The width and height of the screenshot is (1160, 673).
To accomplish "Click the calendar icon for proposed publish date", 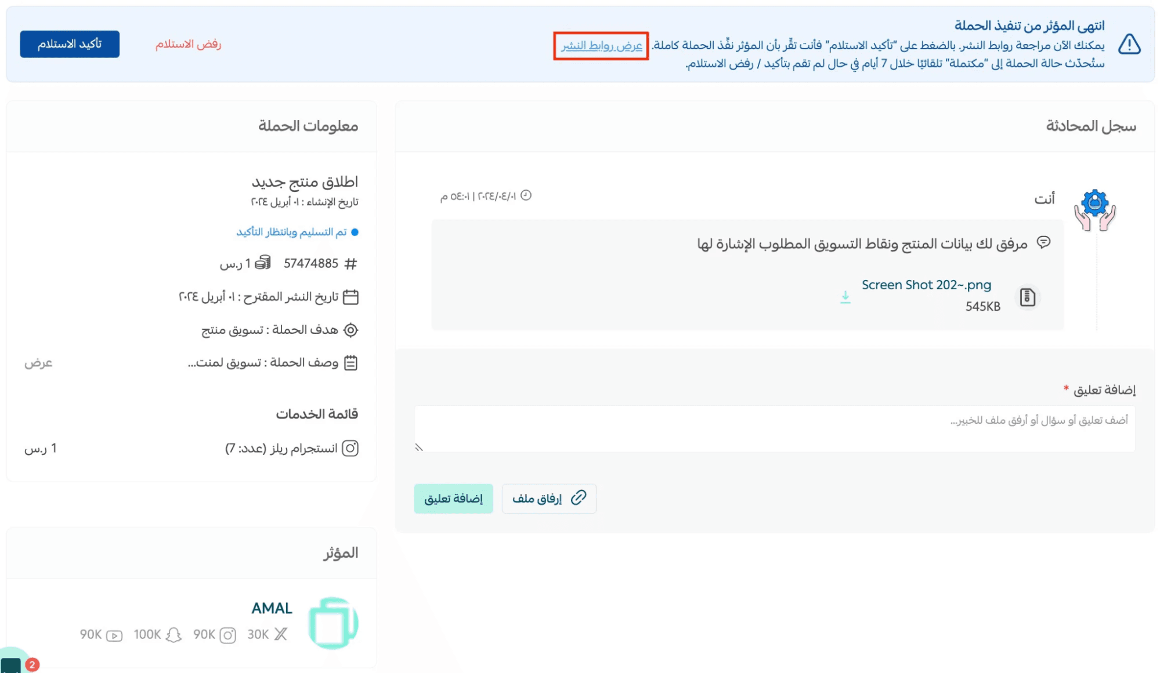I will (x=350, y=297).
